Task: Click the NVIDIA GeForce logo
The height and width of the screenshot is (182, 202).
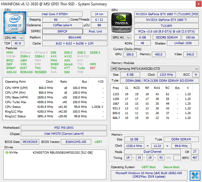Action: tap(121, 23)
